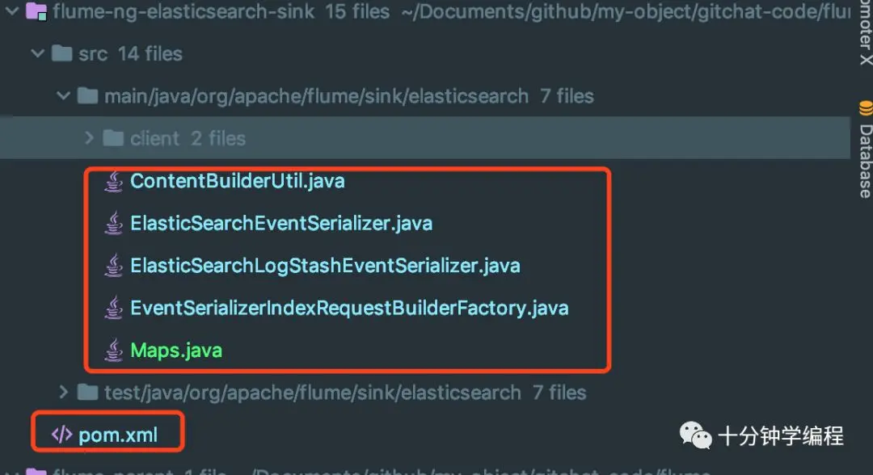Select EventSerializerIndexRequestBuilderFactory.java in the tree
The height and width of the screenshot is (475, 873).
tap(349, 309)
